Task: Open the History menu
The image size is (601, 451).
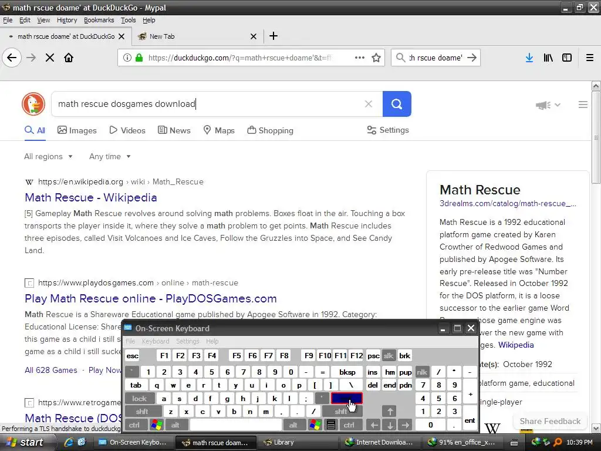Action: click(67, 20)
